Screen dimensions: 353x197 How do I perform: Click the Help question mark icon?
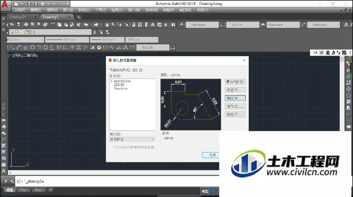coord(173,24)
